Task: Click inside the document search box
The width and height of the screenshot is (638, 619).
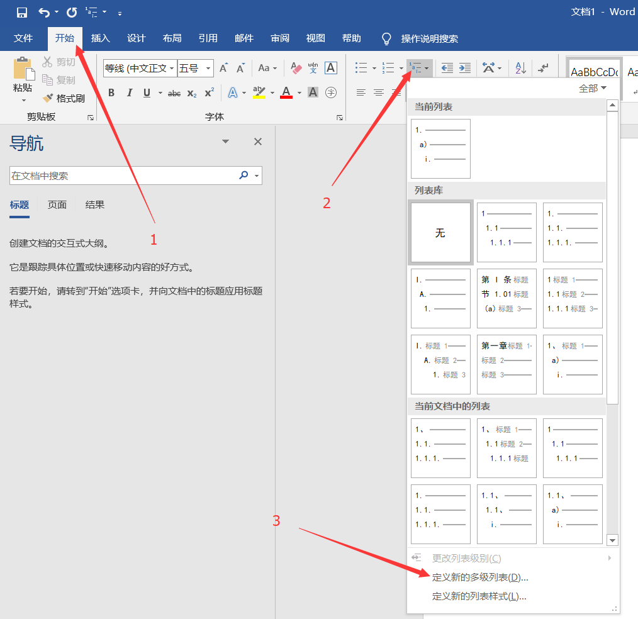Action: pos(113,176)
